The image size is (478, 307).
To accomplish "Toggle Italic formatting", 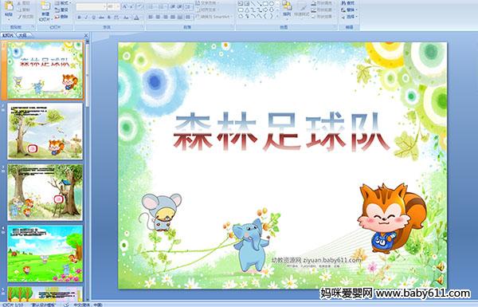I will click(x=86, y=18).
